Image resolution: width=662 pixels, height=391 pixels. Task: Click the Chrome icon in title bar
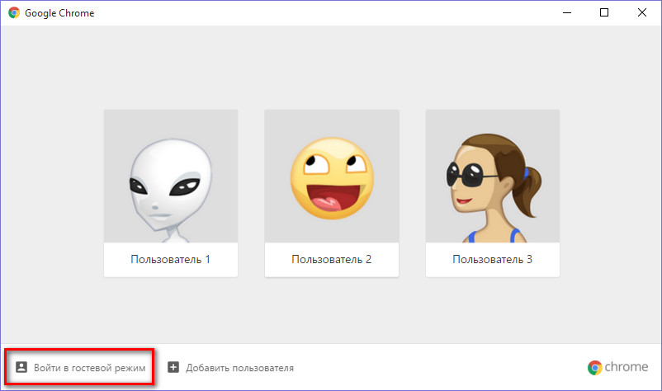(x=14, y=12)
